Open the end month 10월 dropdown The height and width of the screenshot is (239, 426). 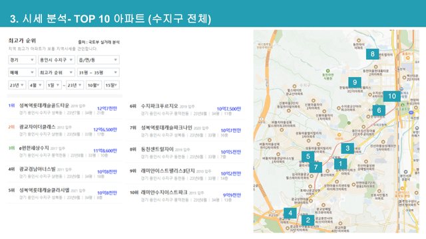[94, 85]
